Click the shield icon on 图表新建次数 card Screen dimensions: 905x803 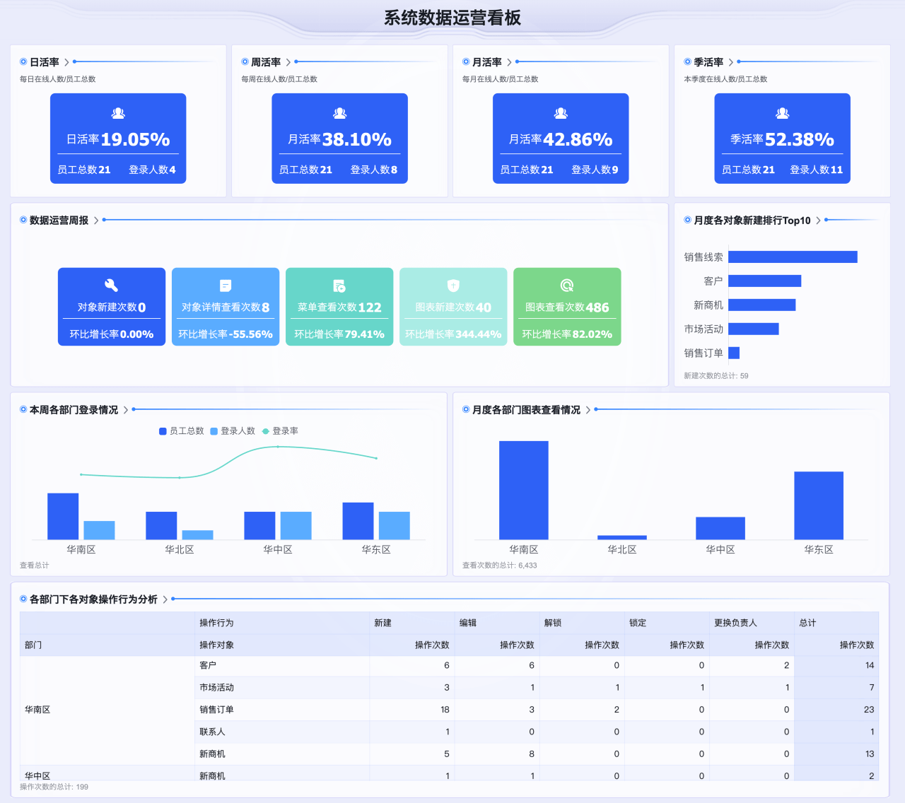[x=453, y=286]
